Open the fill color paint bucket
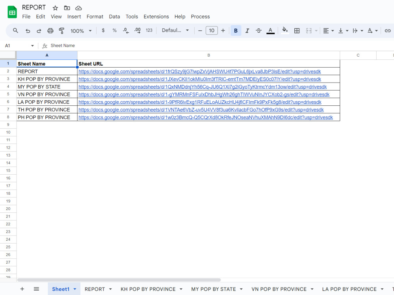Viewport: 394px width, 295px height. point(285,30)
